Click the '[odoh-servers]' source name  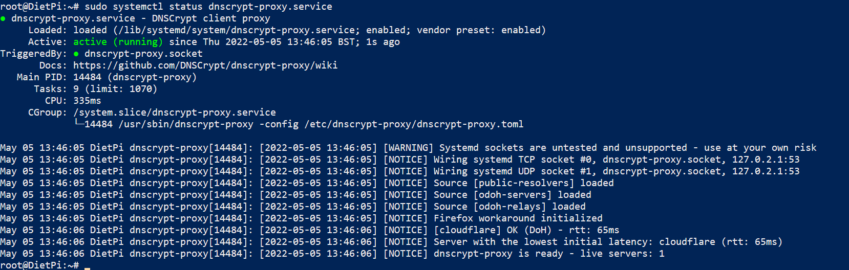513,195
